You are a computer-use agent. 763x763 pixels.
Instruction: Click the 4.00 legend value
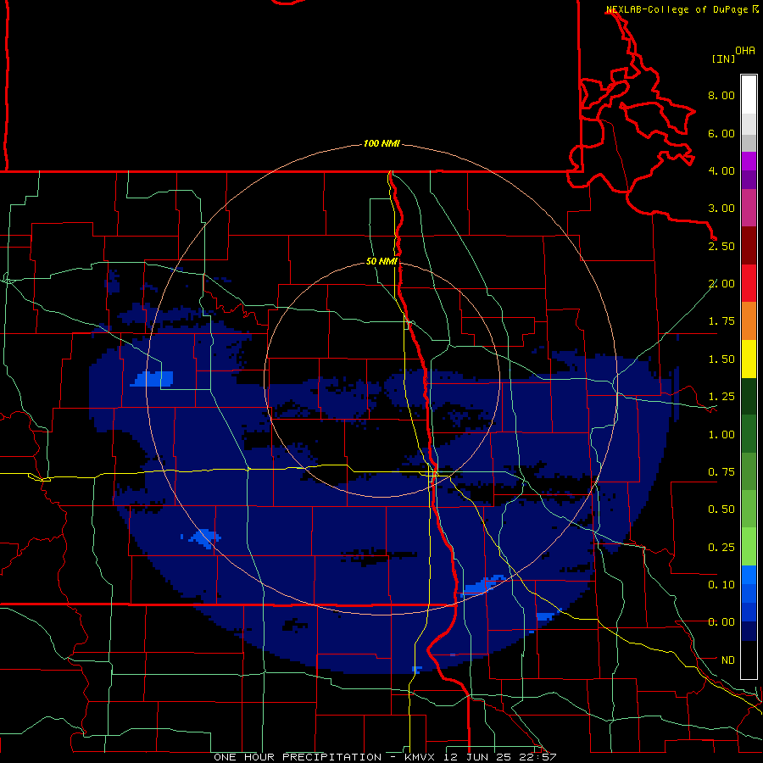721,170
